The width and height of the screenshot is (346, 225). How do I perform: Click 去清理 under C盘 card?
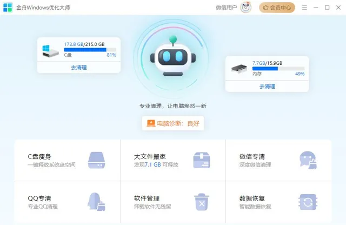point(79,68)
